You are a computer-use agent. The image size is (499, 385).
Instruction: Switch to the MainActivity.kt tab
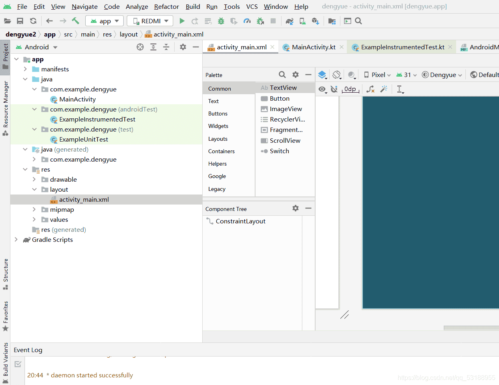click(313, 47)
